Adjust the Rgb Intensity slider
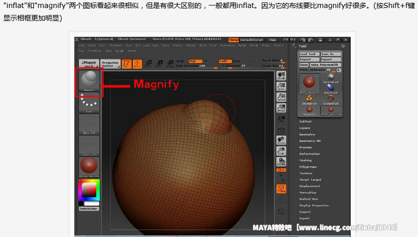The height and width of the screenshot is (237, 418). point(197,66)
